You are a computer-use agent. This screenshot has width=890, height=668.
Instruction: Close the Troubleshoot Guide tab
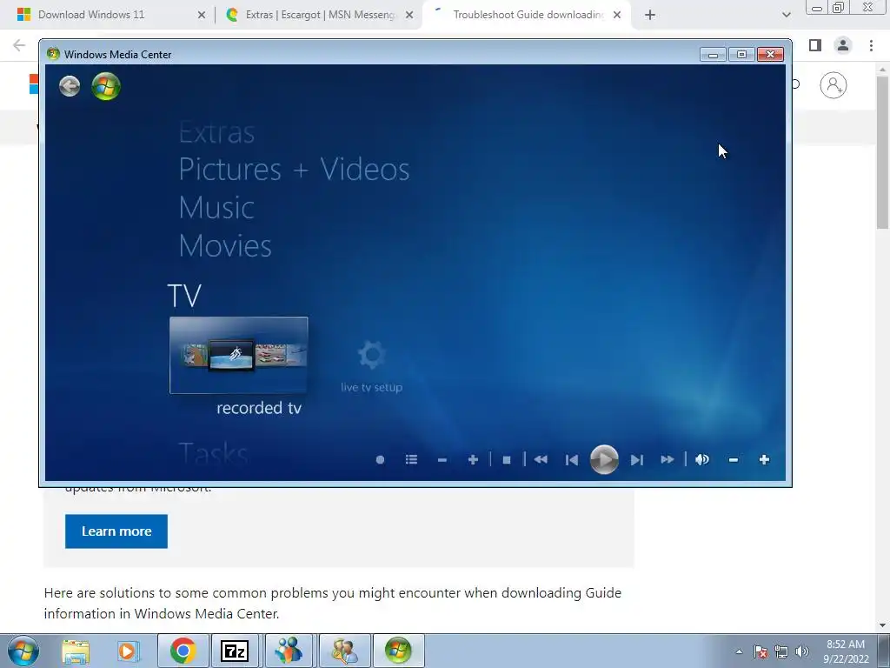click(x=617, y=16)
